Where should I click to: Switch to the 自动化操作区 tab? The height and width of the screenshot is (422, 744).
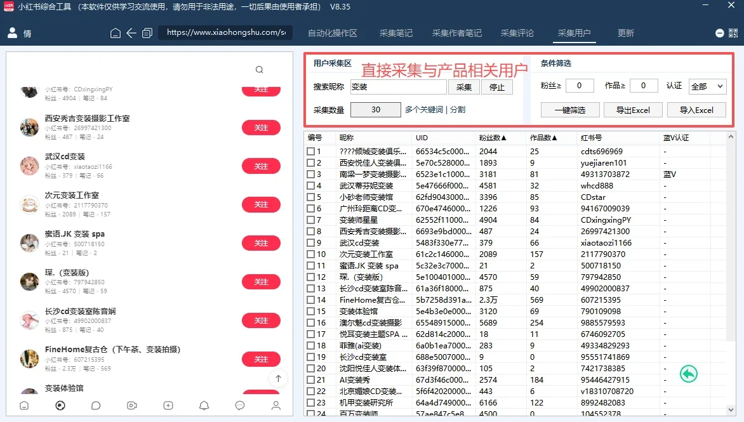coord(332,33)
